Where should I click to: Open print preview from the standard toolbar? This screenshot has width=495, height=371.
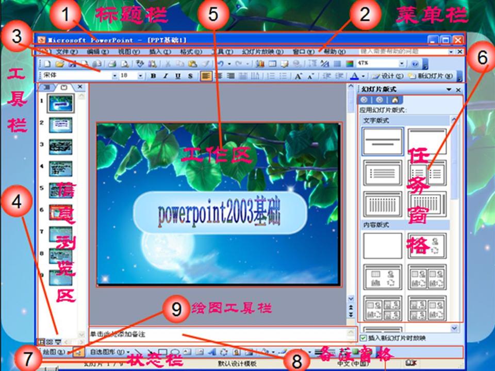coord(125,64)
